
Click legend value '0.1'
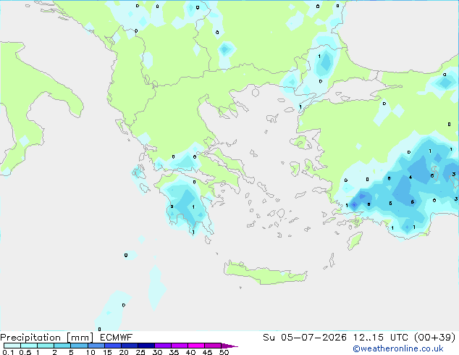click(x=8, y=352)
